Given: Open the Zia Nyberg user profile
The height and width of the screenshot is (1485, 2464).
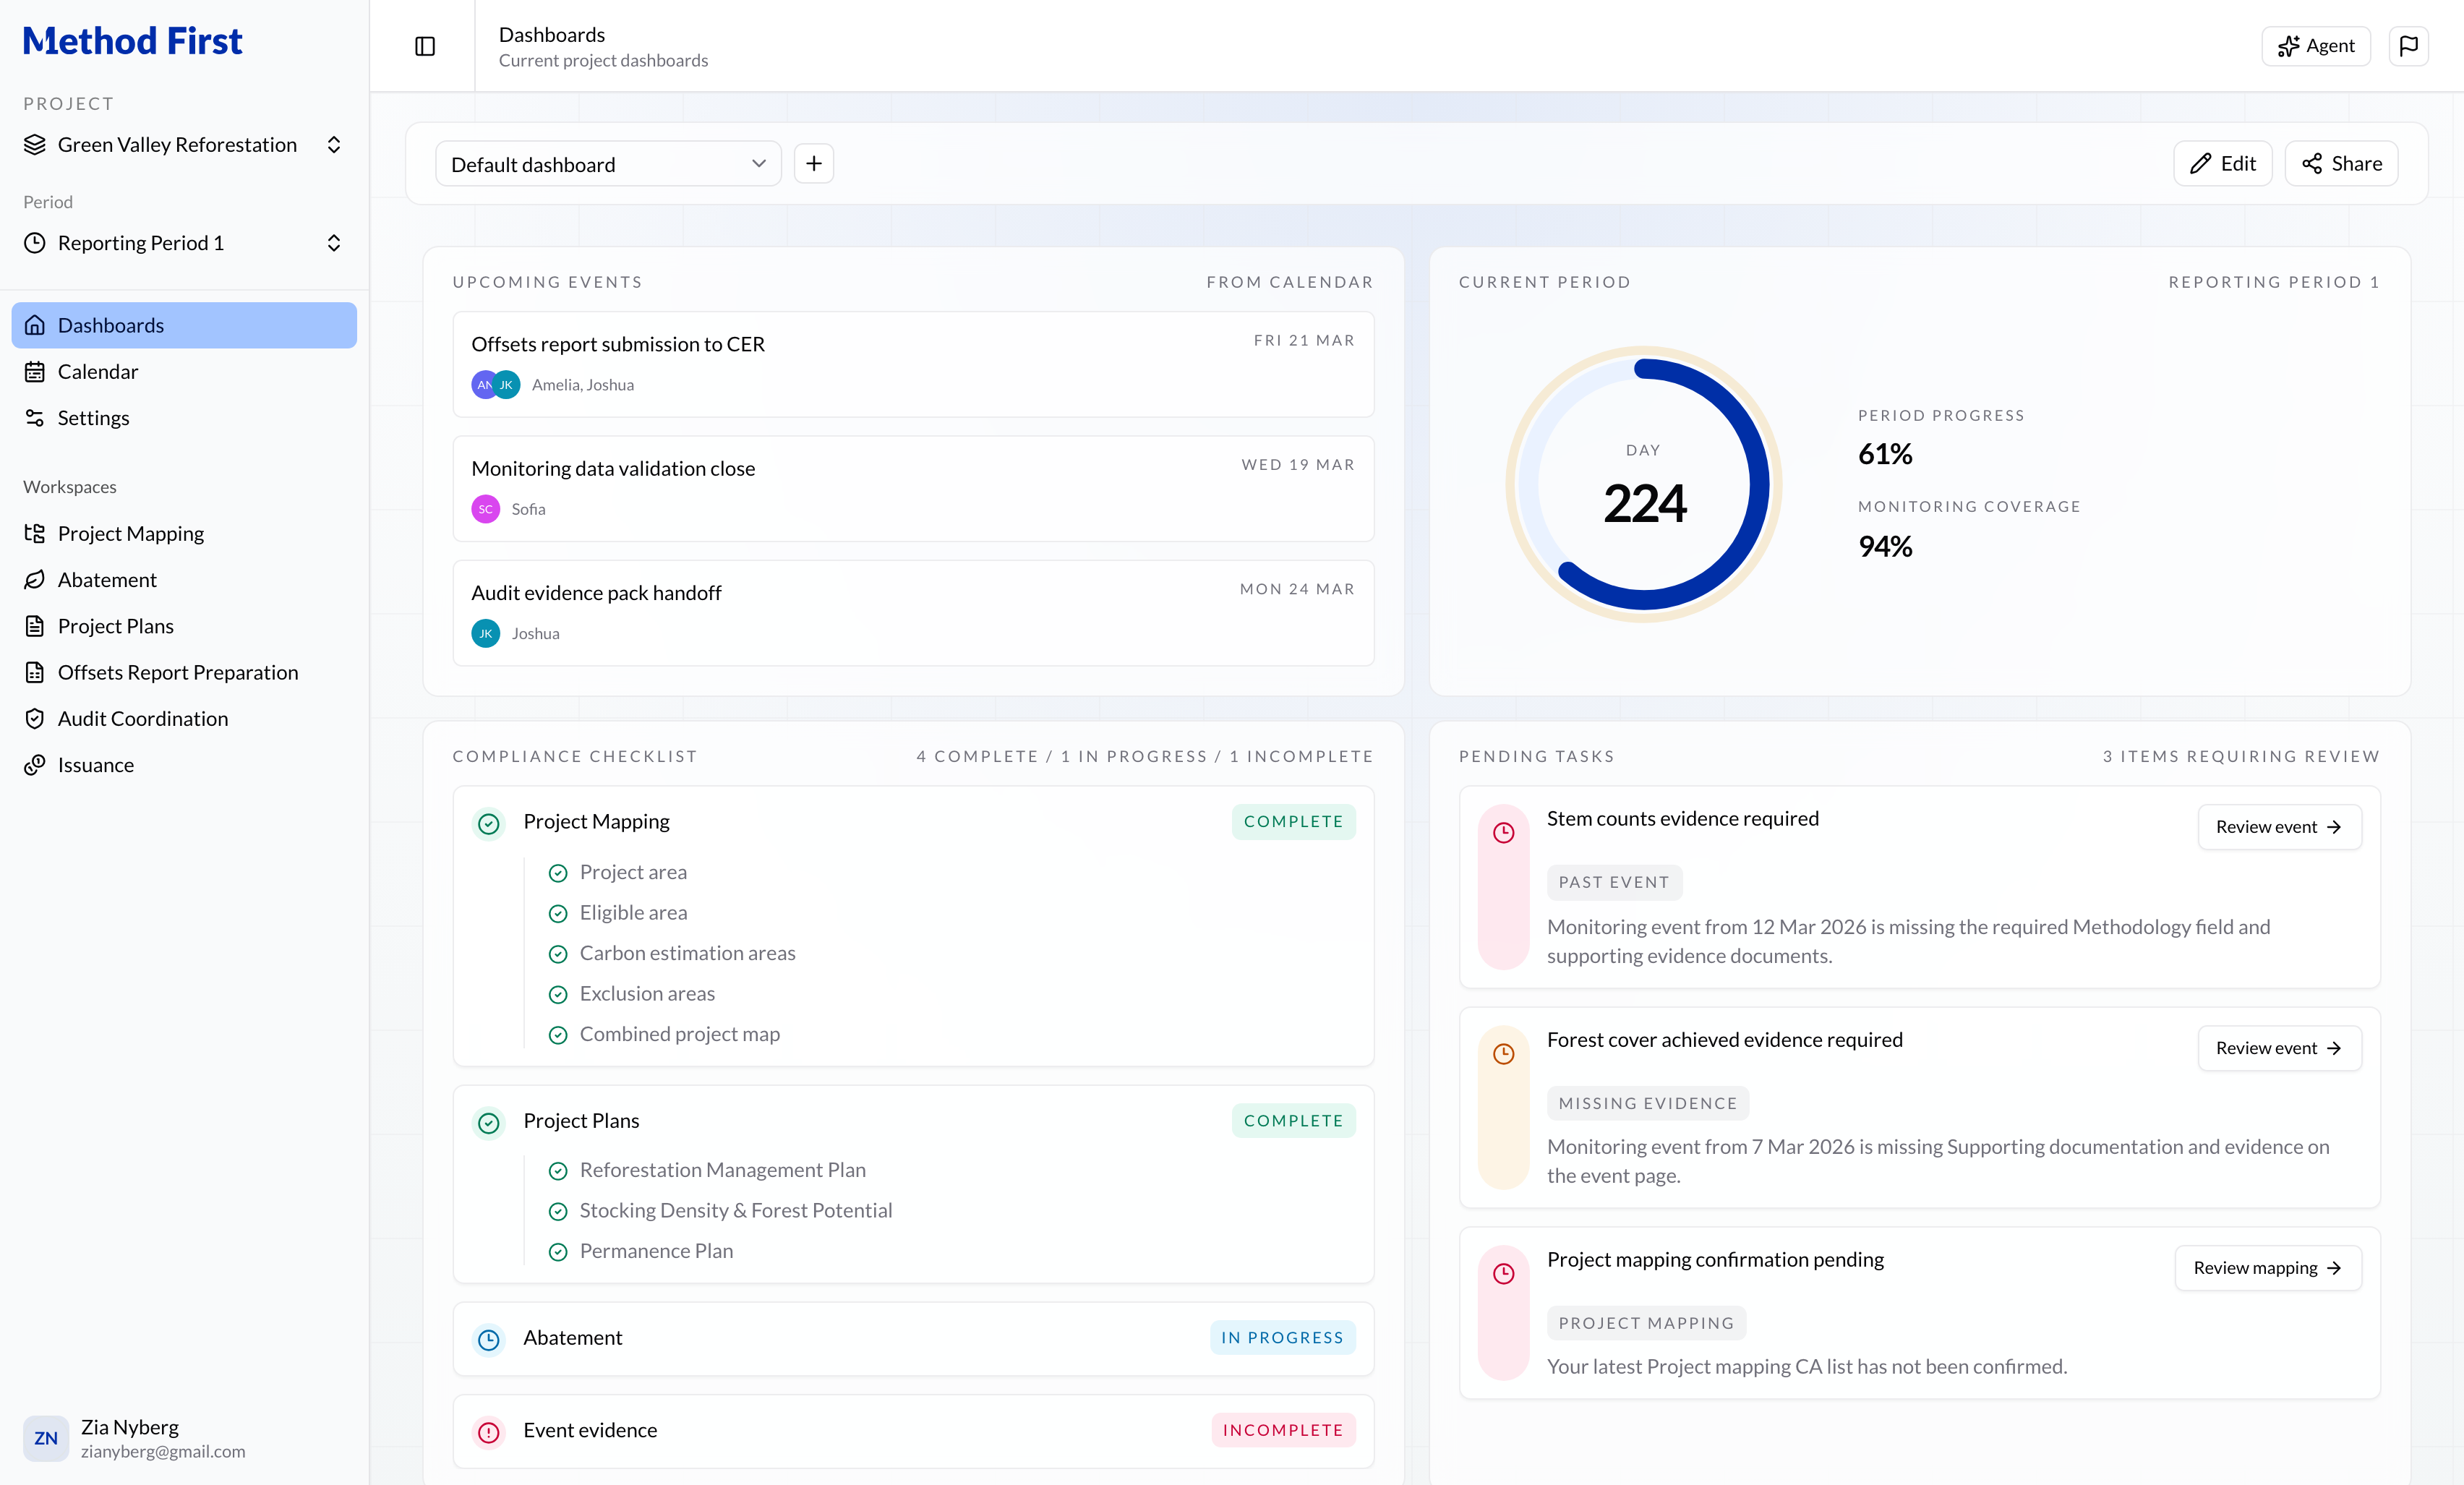Looking at the screenshot, I should point(184,1438).
